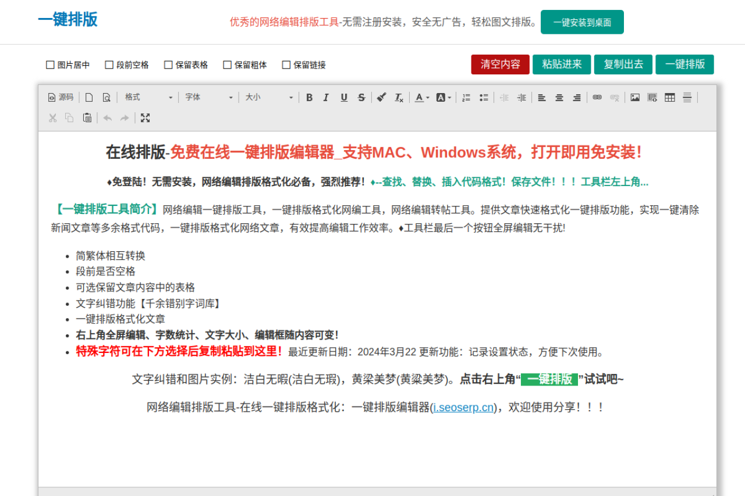The image size is (745, 496).
Task: Insert a hyperlink
Action: pos(597,97)
